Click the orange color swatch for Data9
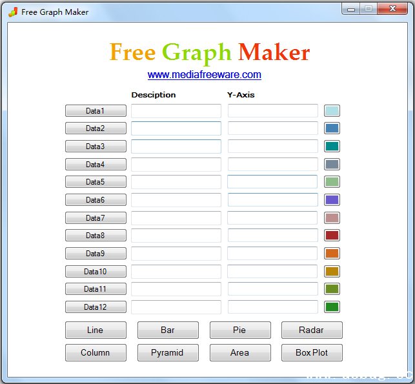 332,254
